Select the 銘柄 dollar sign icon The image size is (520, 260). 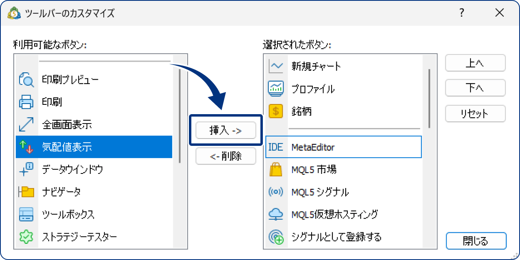275,111
